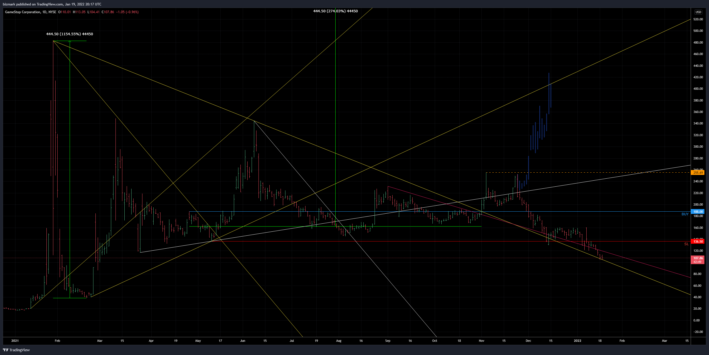The height and width of the screenshot is (355, 709).
Task: Click the current price tag 107.86
Action: click(698, 258)
